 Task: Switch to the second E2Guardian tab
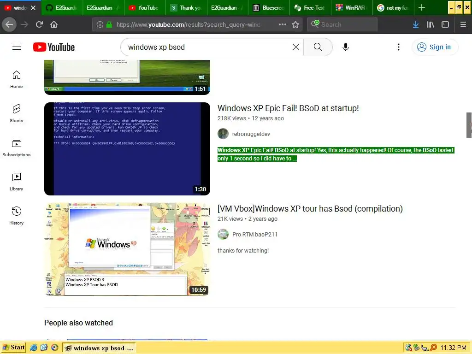(x=103, y=8)
